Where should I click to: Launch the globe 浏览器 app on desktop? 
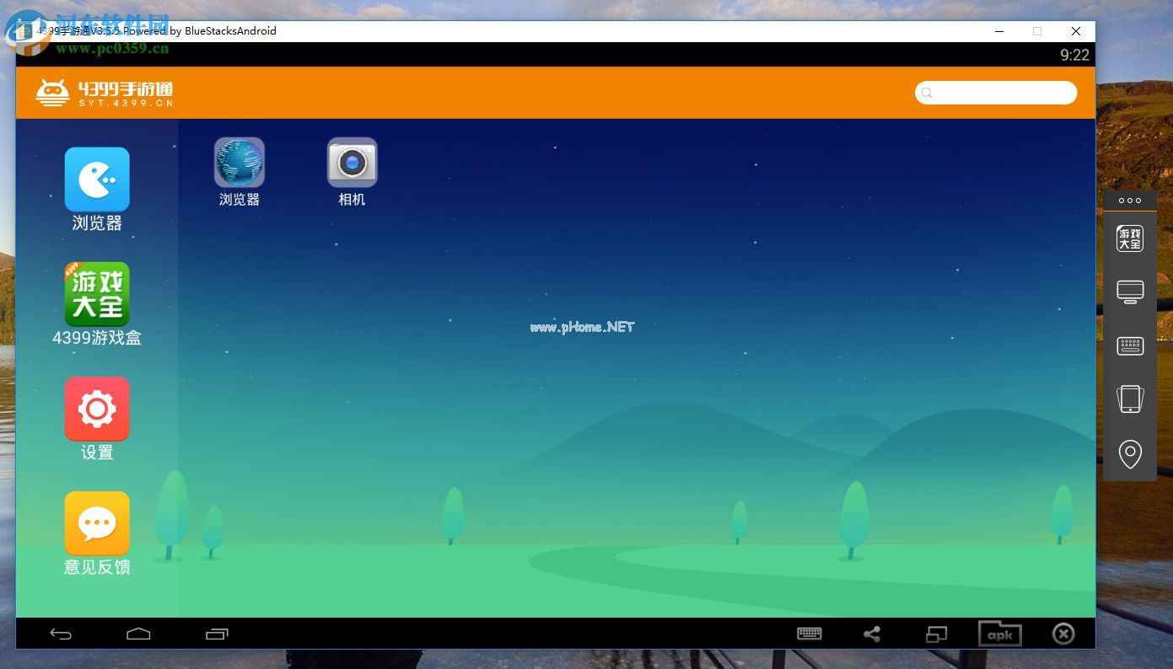click(239, 162)
